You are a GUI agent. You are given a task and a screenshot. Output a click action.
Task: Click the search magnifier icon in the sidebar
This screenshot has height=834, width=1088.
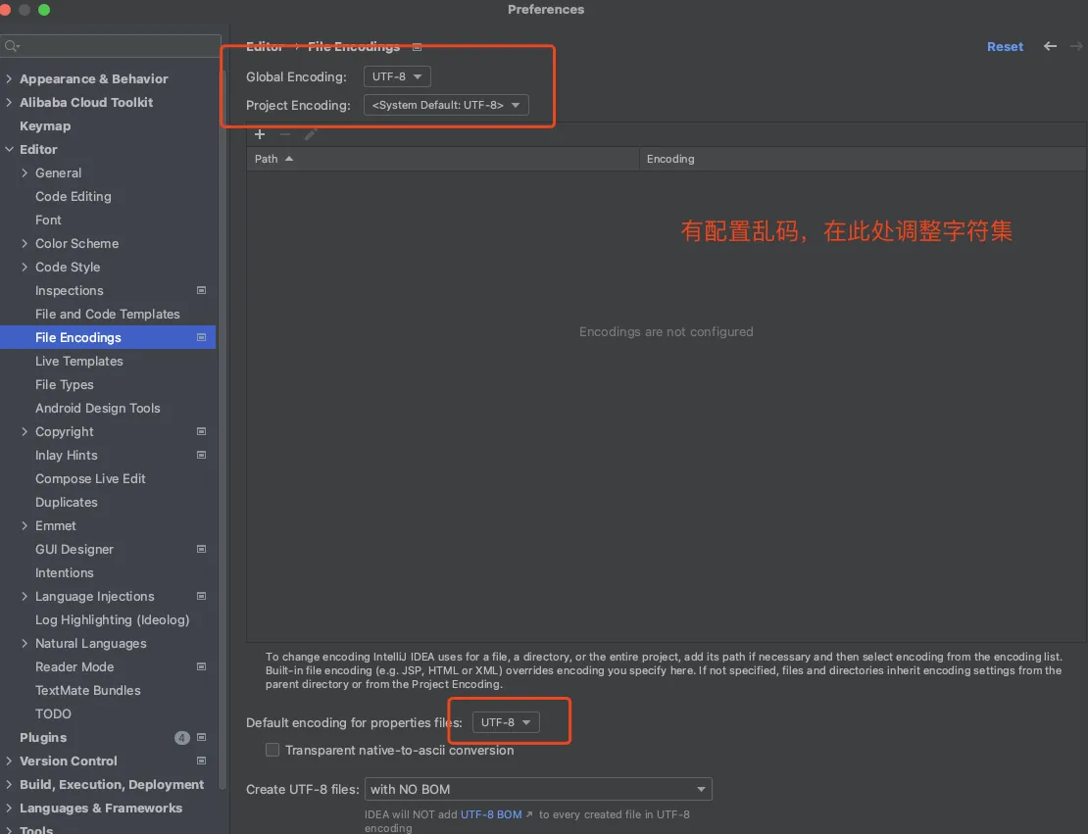(11, 46)
